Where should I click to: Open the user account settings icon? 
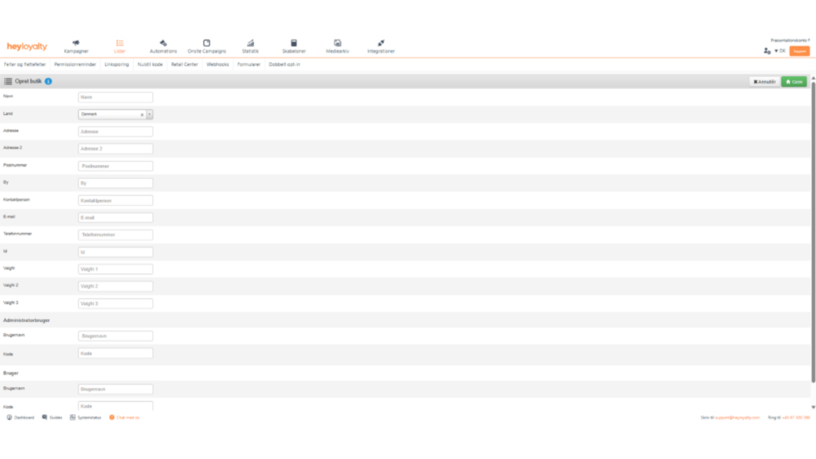767,51
